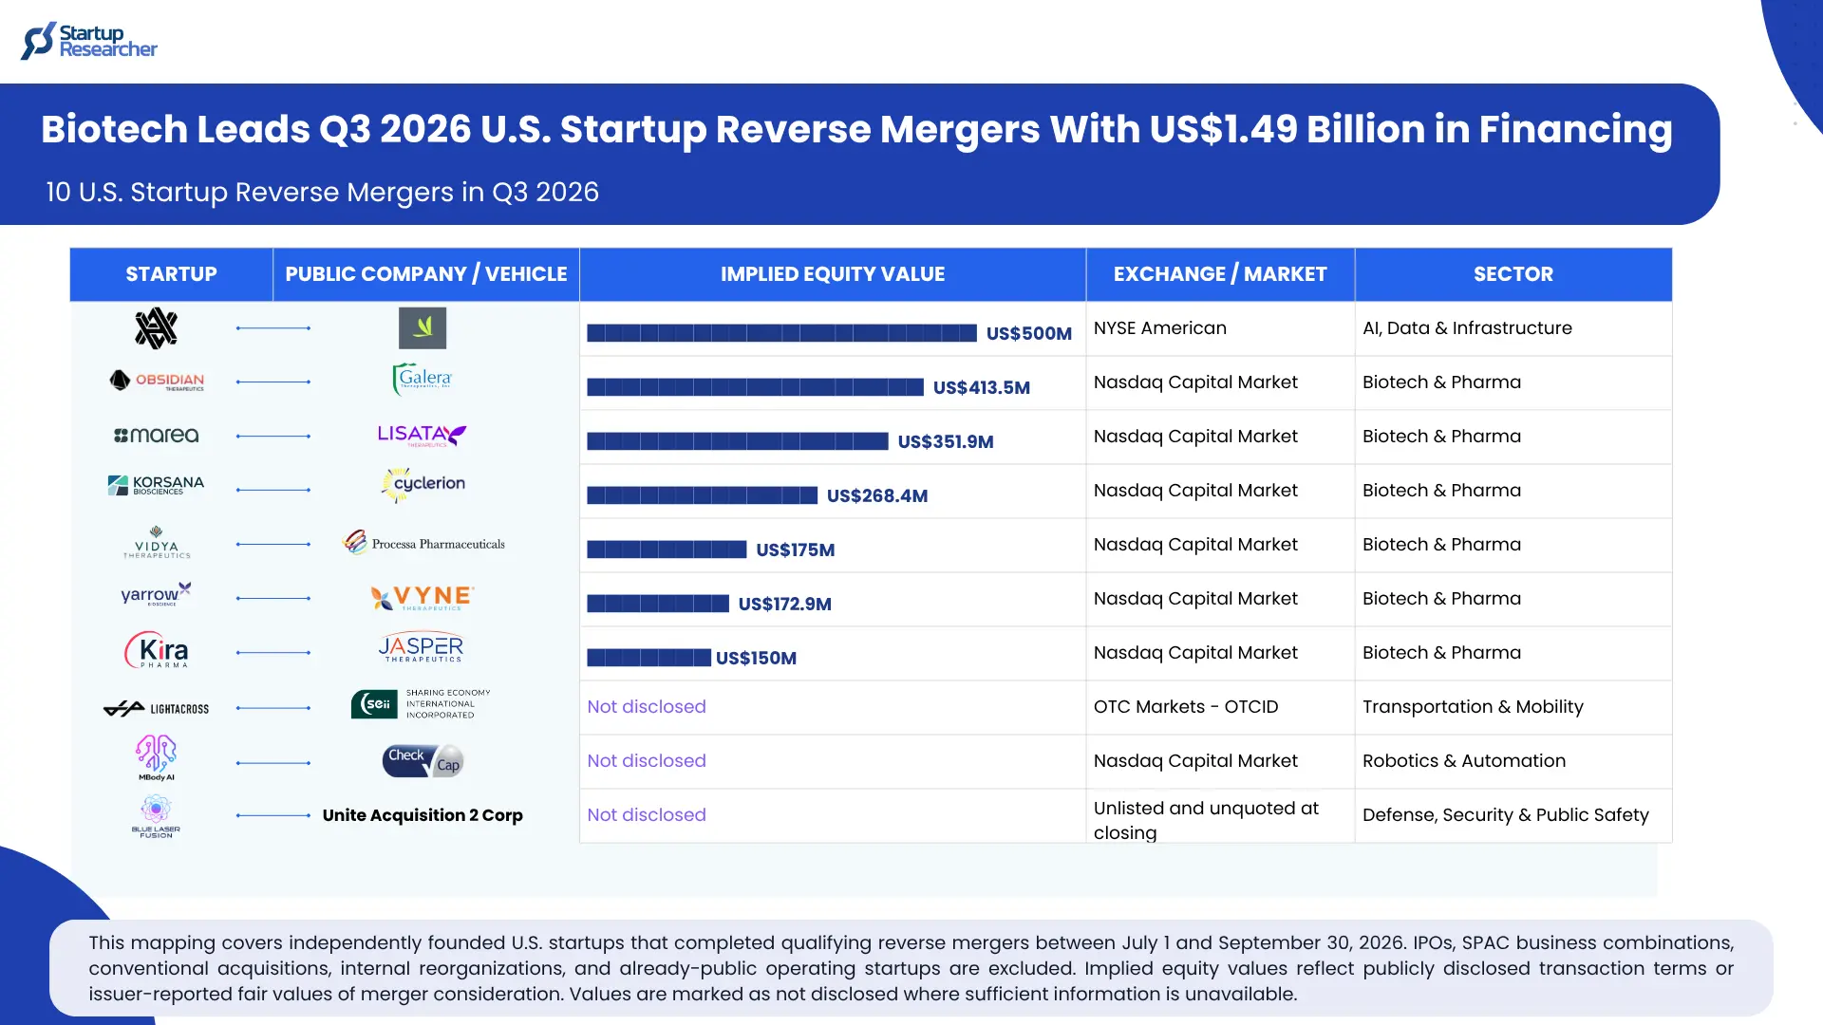Click the Blue Laser Fusion logo
The image size is (1823, 1025).
tap(157, 816)
